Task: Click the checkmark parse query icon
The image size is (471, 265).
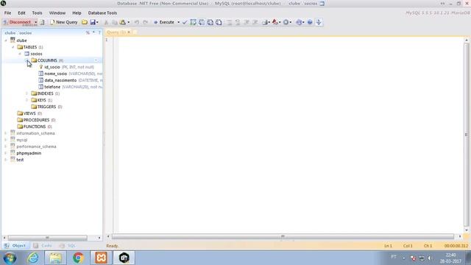Action: pyautogui.click(x=185, y=22)
